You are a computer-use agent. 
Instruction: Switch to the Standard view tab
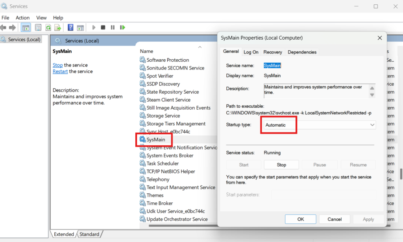click(89, 234)
